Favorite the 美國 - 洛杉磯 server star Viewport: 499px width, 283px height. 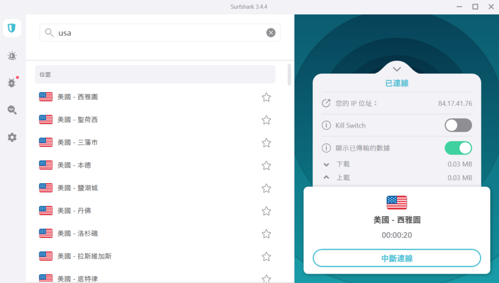(267, 234)
